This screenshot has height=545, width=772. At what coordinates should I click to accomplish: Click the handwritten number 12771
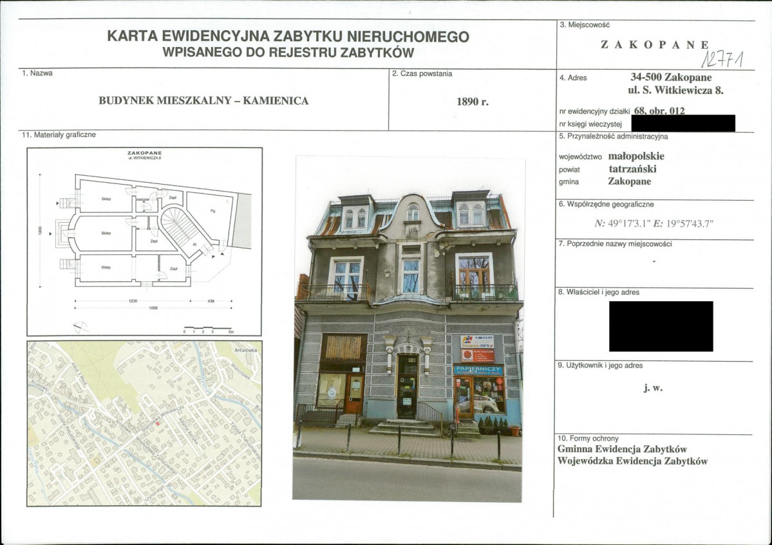(722, 60)
